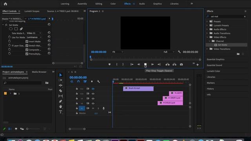This screenshot has width=251, height=141.
Task: Click the Extract button
Action: (x=175, y=64)
